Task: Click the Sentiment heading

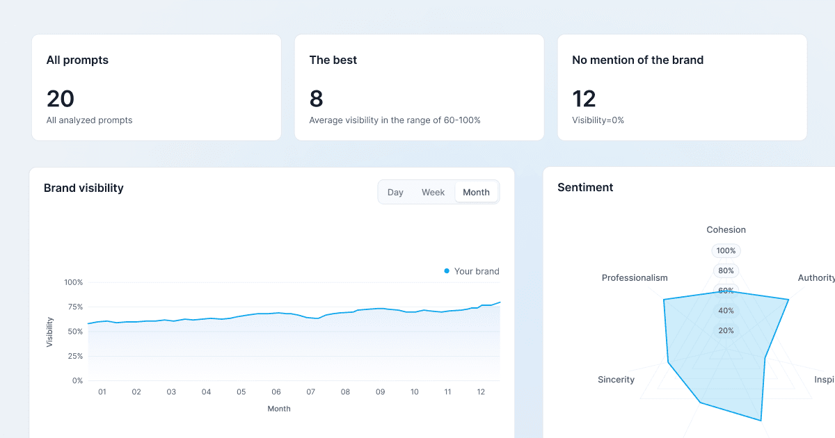Action: pos(585,187)
